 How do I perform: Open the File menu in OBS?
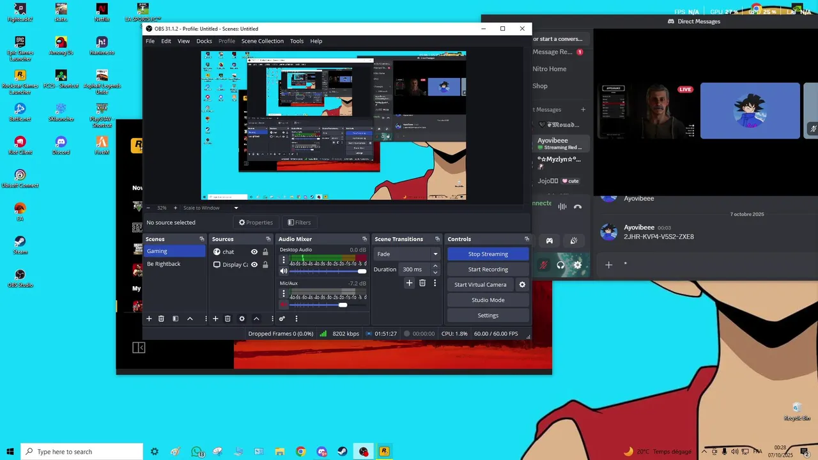[150, 41]
